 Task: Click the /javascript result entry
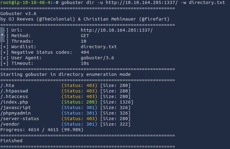point(15,108)
